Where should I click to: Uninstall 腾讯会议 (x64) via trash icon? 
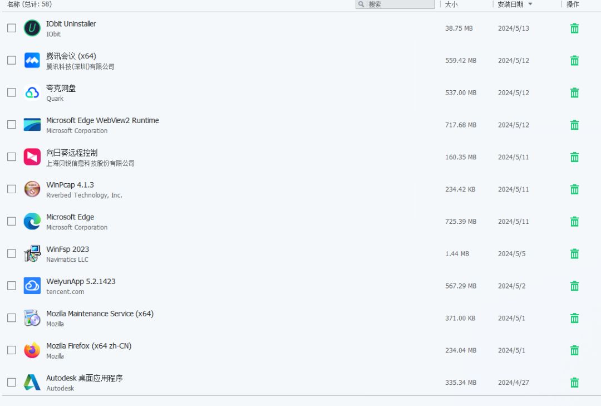pyautogui.click(x=574, y=61)
